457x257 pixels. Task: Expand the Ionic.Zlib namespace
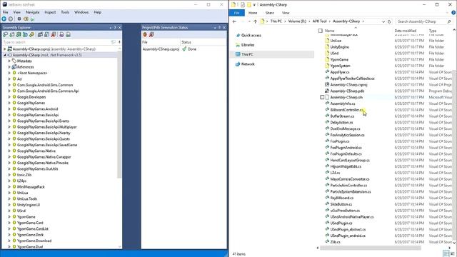pyautogui.click(x=9, y=175)
